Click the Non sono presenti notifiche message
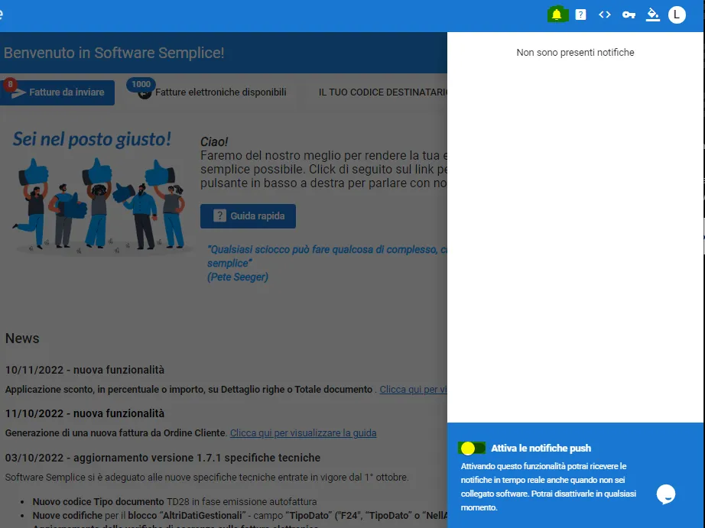 click(x=575, y=53)
